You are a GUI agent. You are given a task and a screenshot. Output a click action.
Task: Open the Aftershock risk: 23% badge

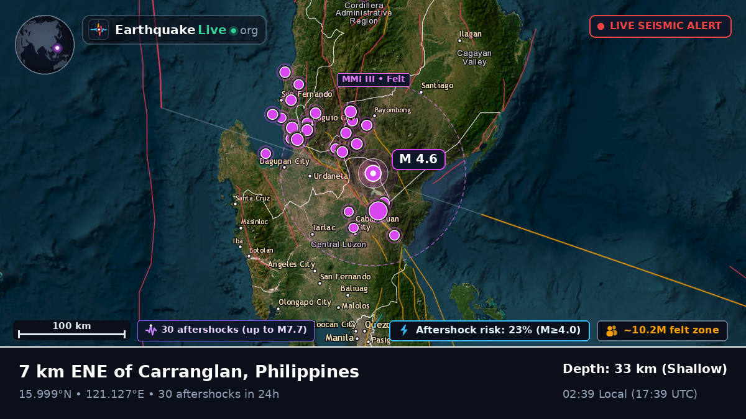(x=489, y=330)
